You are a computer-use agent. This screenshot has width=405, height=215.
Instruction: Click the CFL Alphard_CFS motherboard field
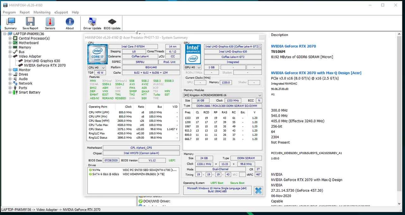coord(141,148)
